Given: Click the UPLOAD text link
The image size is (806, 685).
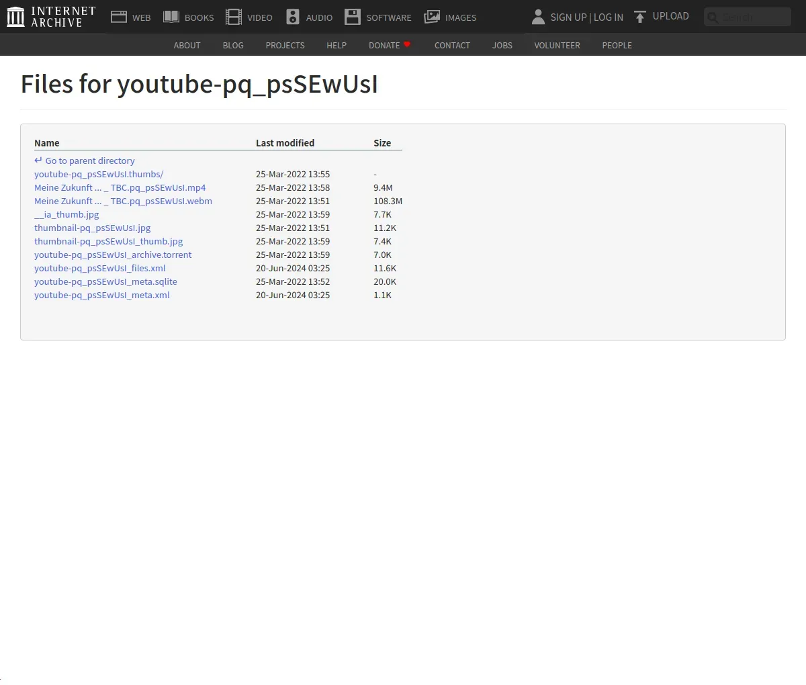Looking at the screenshot, I should 671,16.
